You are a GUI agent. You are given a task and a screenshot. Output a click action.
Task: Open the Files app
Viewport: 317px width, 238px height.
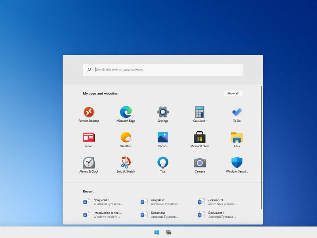point(237,138)
